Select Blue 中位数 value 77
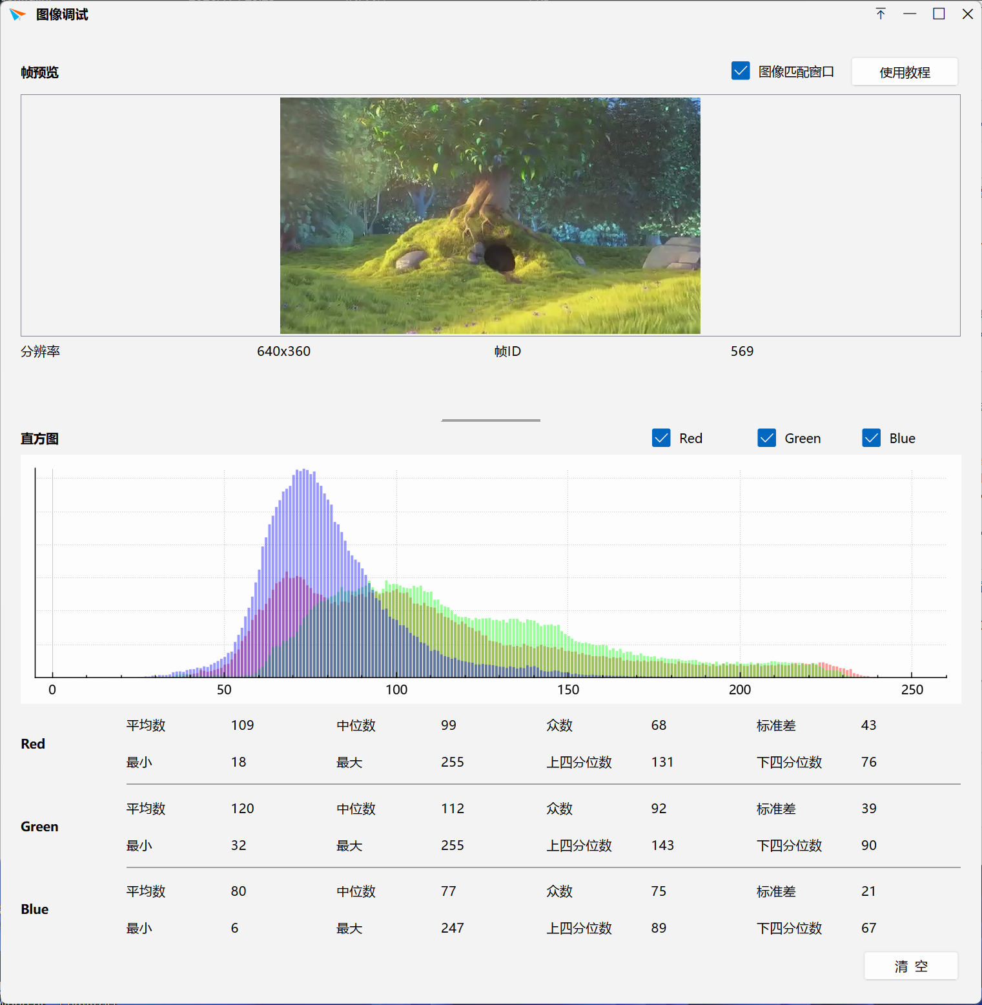Image resolution: width=982 pixels, height=1005 pixels. pos(449,891)
